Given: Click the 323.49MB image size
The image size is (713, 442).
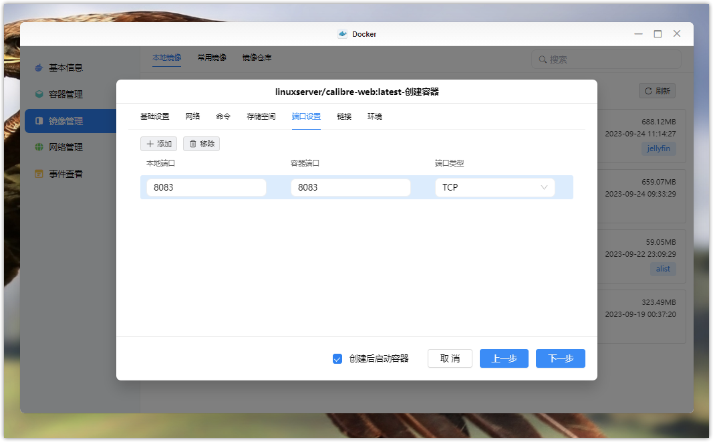Looking at the screenshot, I should (659, 302).
